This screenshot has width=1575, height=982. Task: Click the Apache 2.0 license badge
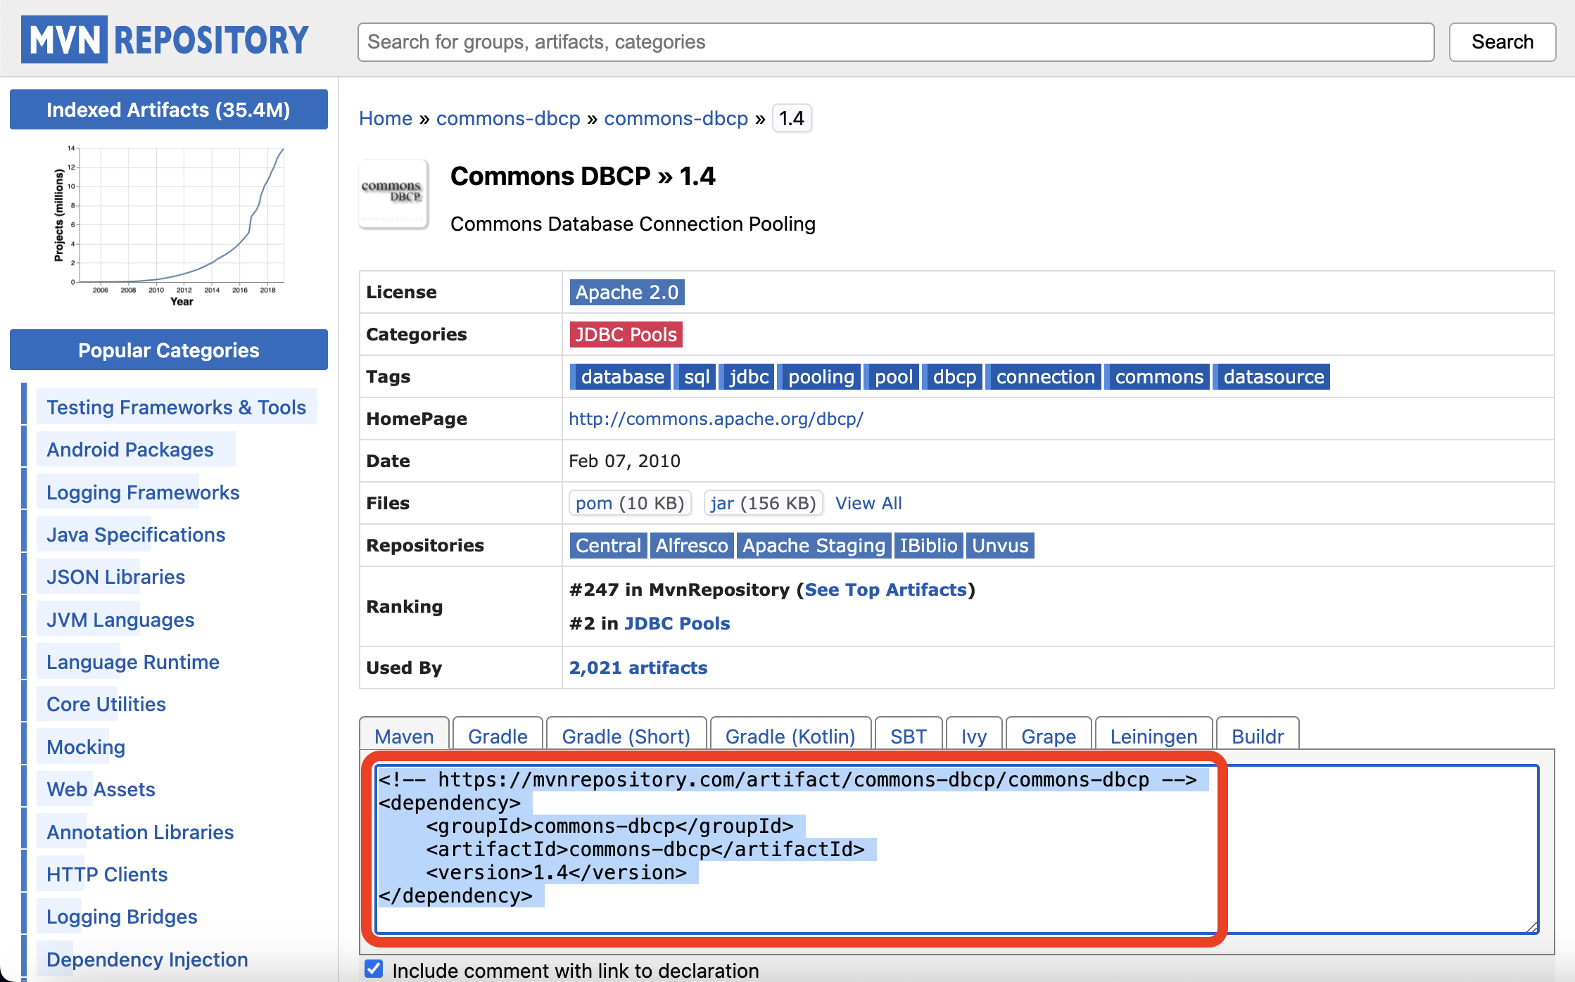point(626,292)
